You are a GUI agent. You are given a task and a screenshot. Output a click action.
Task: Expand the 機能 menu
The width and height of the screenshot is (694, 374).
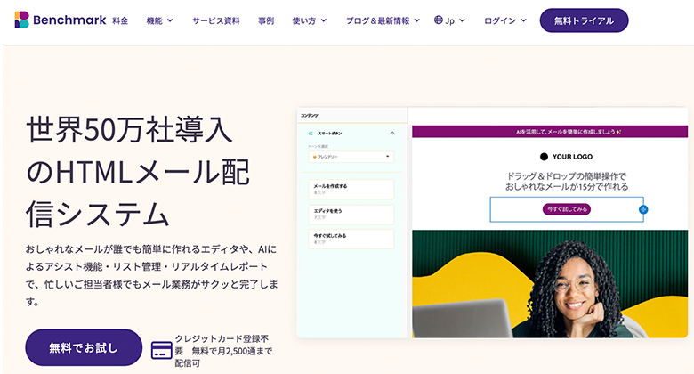pyautogui.click(x=160, y=20)
